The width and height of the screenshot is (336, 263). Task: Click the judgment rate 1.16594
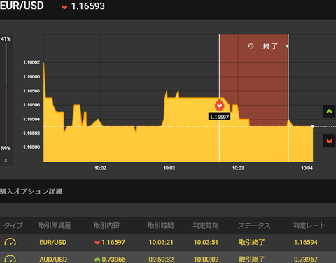tap(306, 242)
